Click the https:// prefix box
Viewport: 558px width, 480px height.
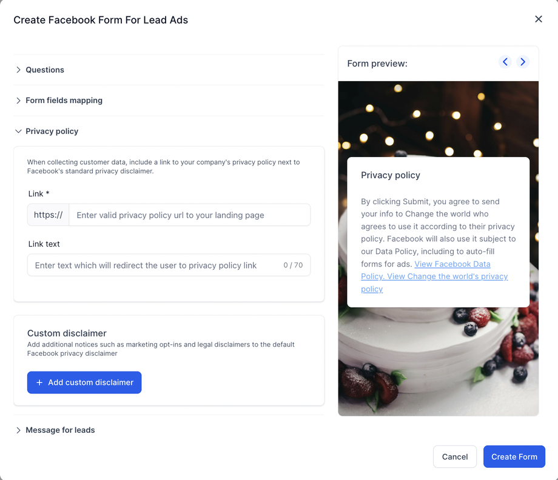pos(49,215)
